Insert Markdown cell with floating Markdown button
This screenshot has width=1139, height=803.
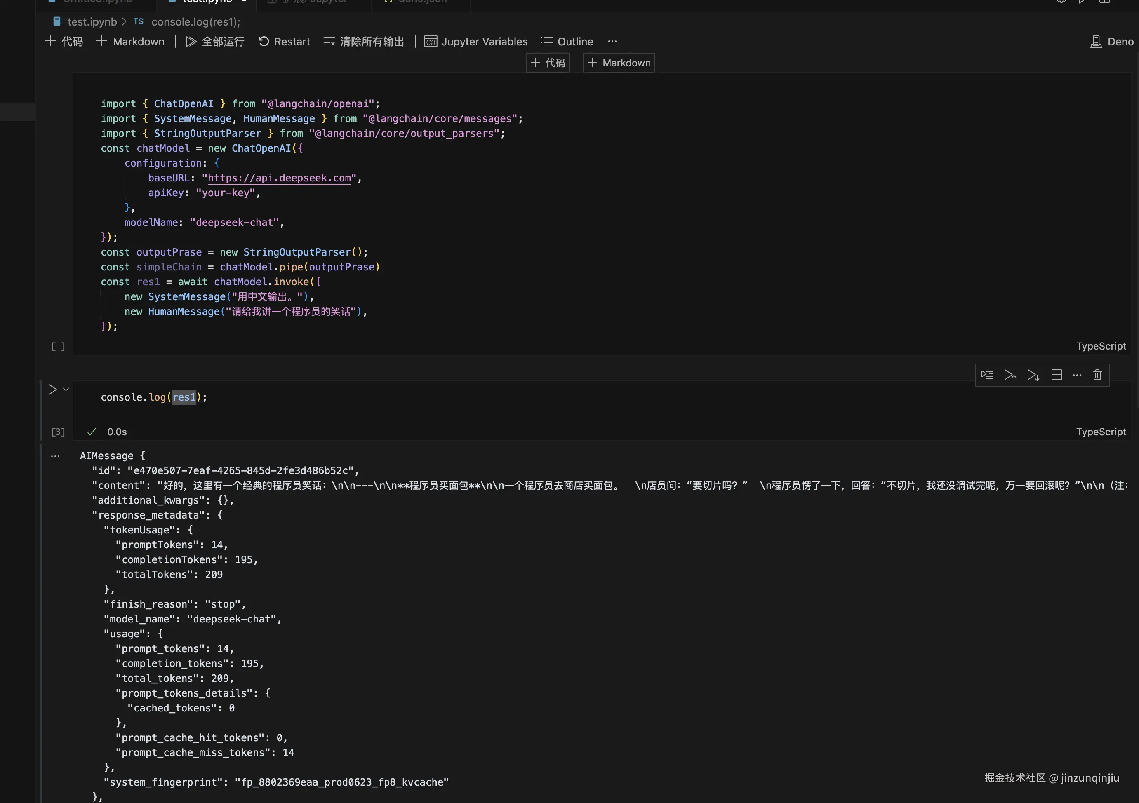tap(619, 63)
